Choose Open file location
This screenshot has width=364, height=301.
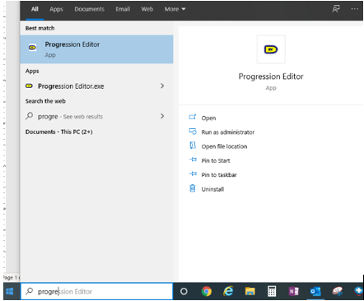pyautogui.click(x=224, y=146)
